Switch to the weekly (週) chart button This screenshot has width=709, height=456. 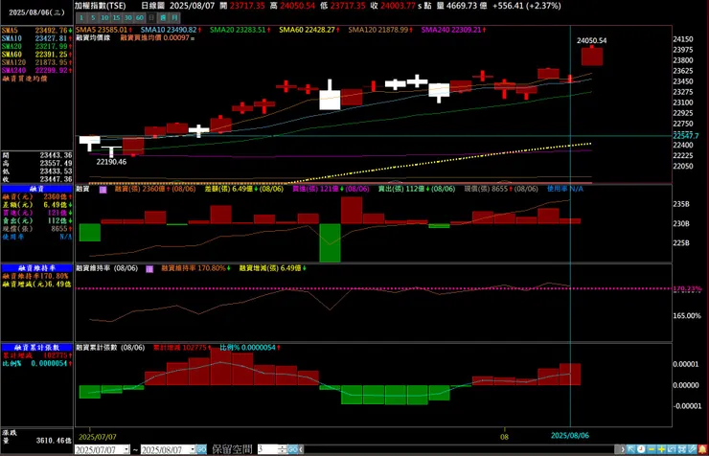coord(163,17)
